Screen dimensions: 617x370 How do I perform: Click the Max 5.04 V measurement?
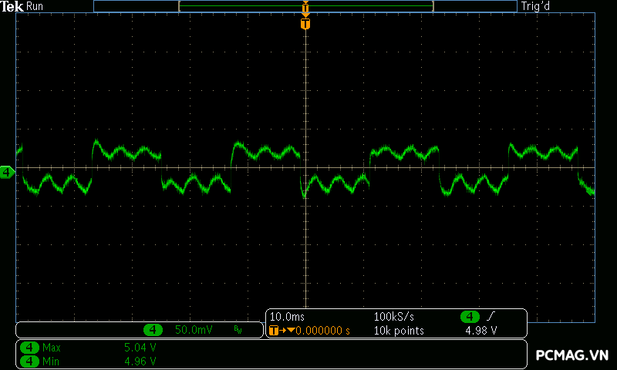(141, 348)
